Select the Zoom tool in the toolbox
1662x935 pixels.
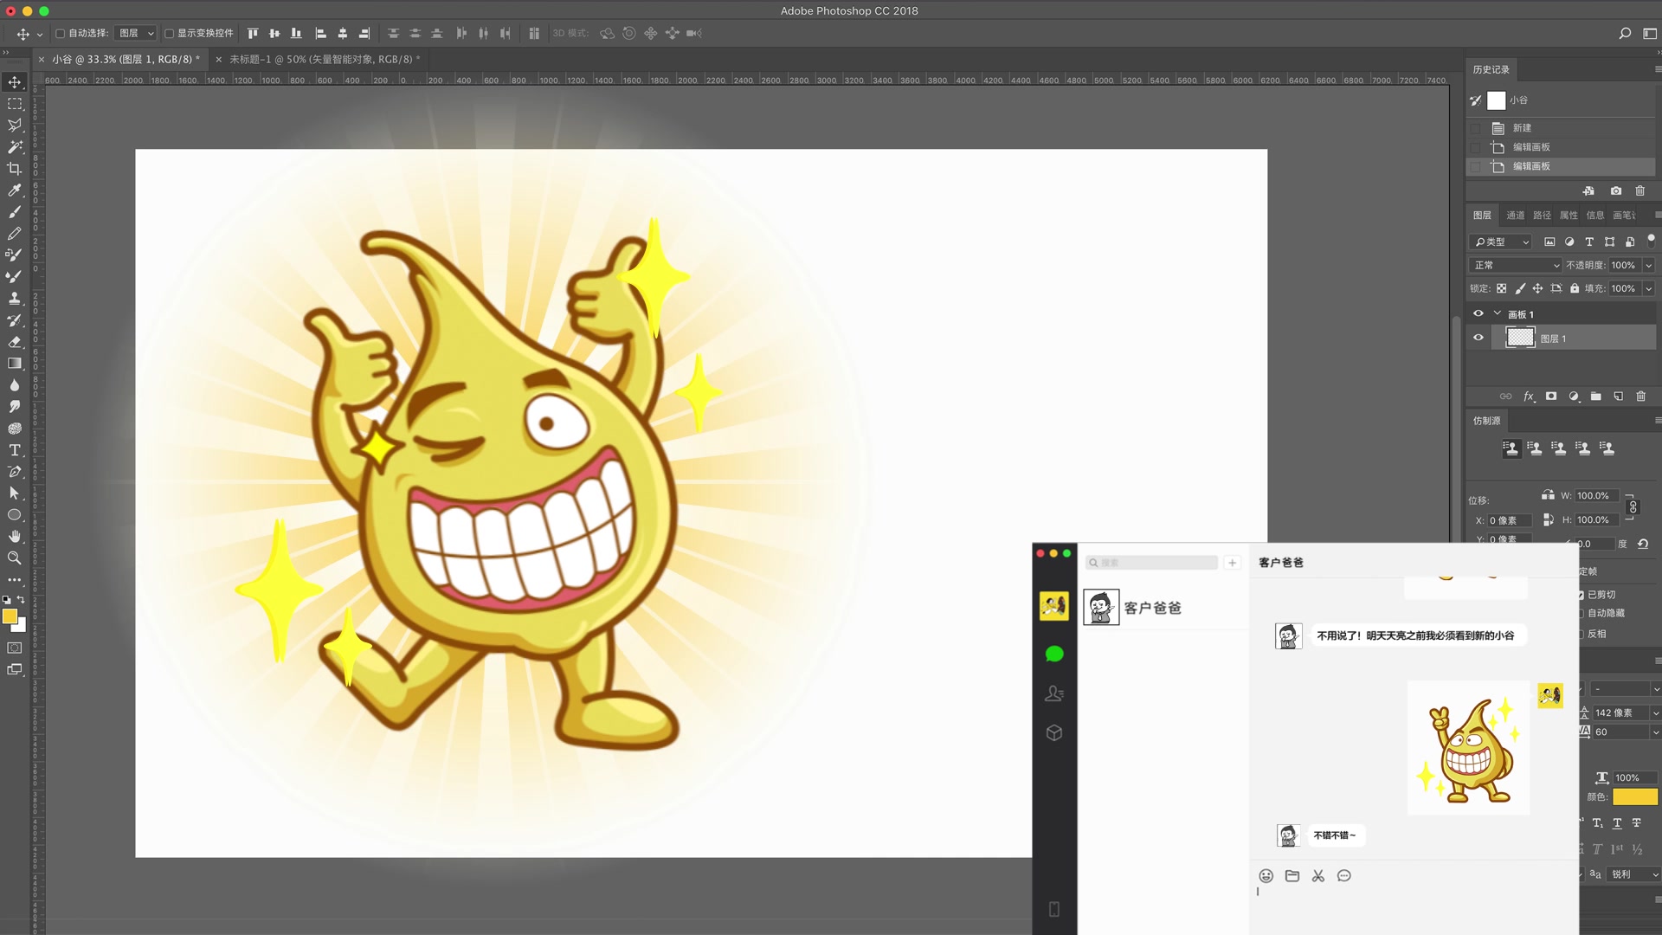point(15,558)
